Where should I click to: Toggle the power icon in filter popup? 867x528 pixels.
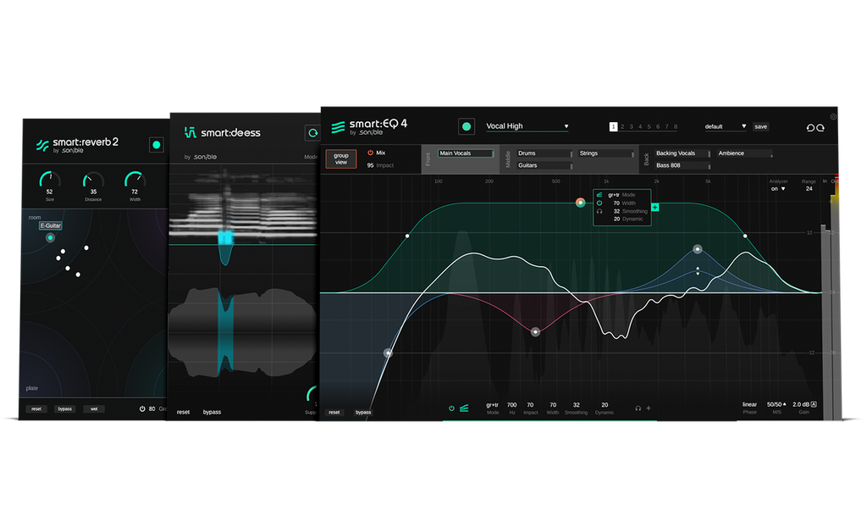[x=599, y=203]
